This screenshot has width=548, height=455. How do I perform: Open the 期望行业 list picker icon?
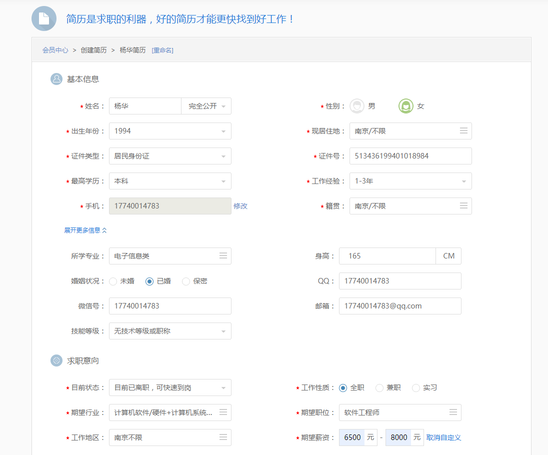tap(223, 412)
